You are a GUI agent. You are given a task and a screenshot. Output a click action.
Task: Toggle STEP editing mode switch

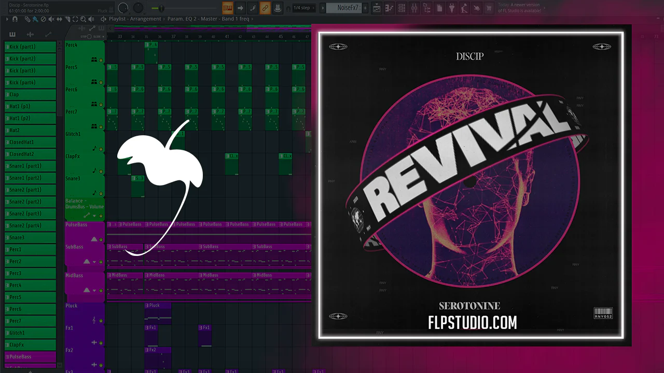pyautogui.click(x=89, y=36)
